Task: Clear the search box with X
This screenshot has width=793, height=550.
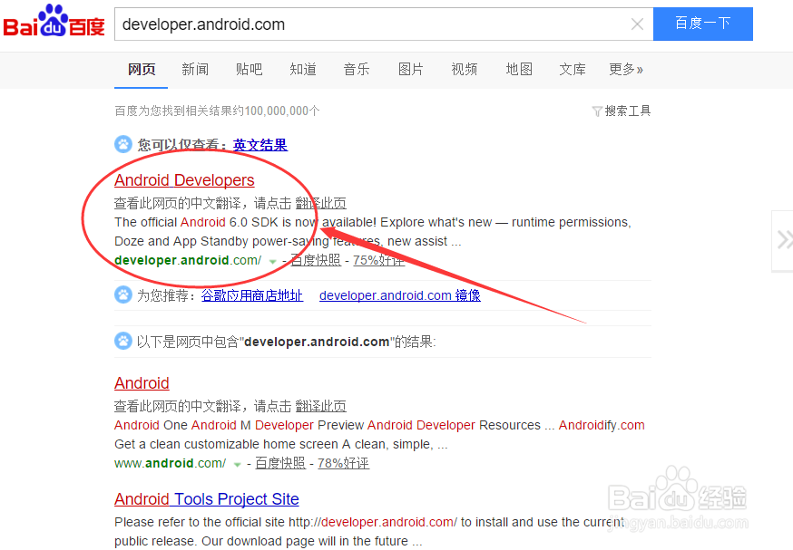Action: 637,24
